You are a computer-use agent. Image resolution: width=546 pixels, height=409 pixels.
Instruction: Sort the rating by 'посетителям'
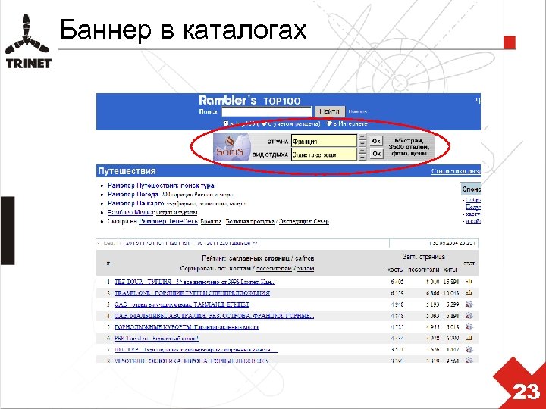[274, 269]
